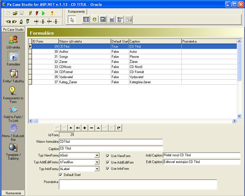Toggle the Use ViewForm checkbox
Viewport: 245px width, 196px height.
click(108, 156)
